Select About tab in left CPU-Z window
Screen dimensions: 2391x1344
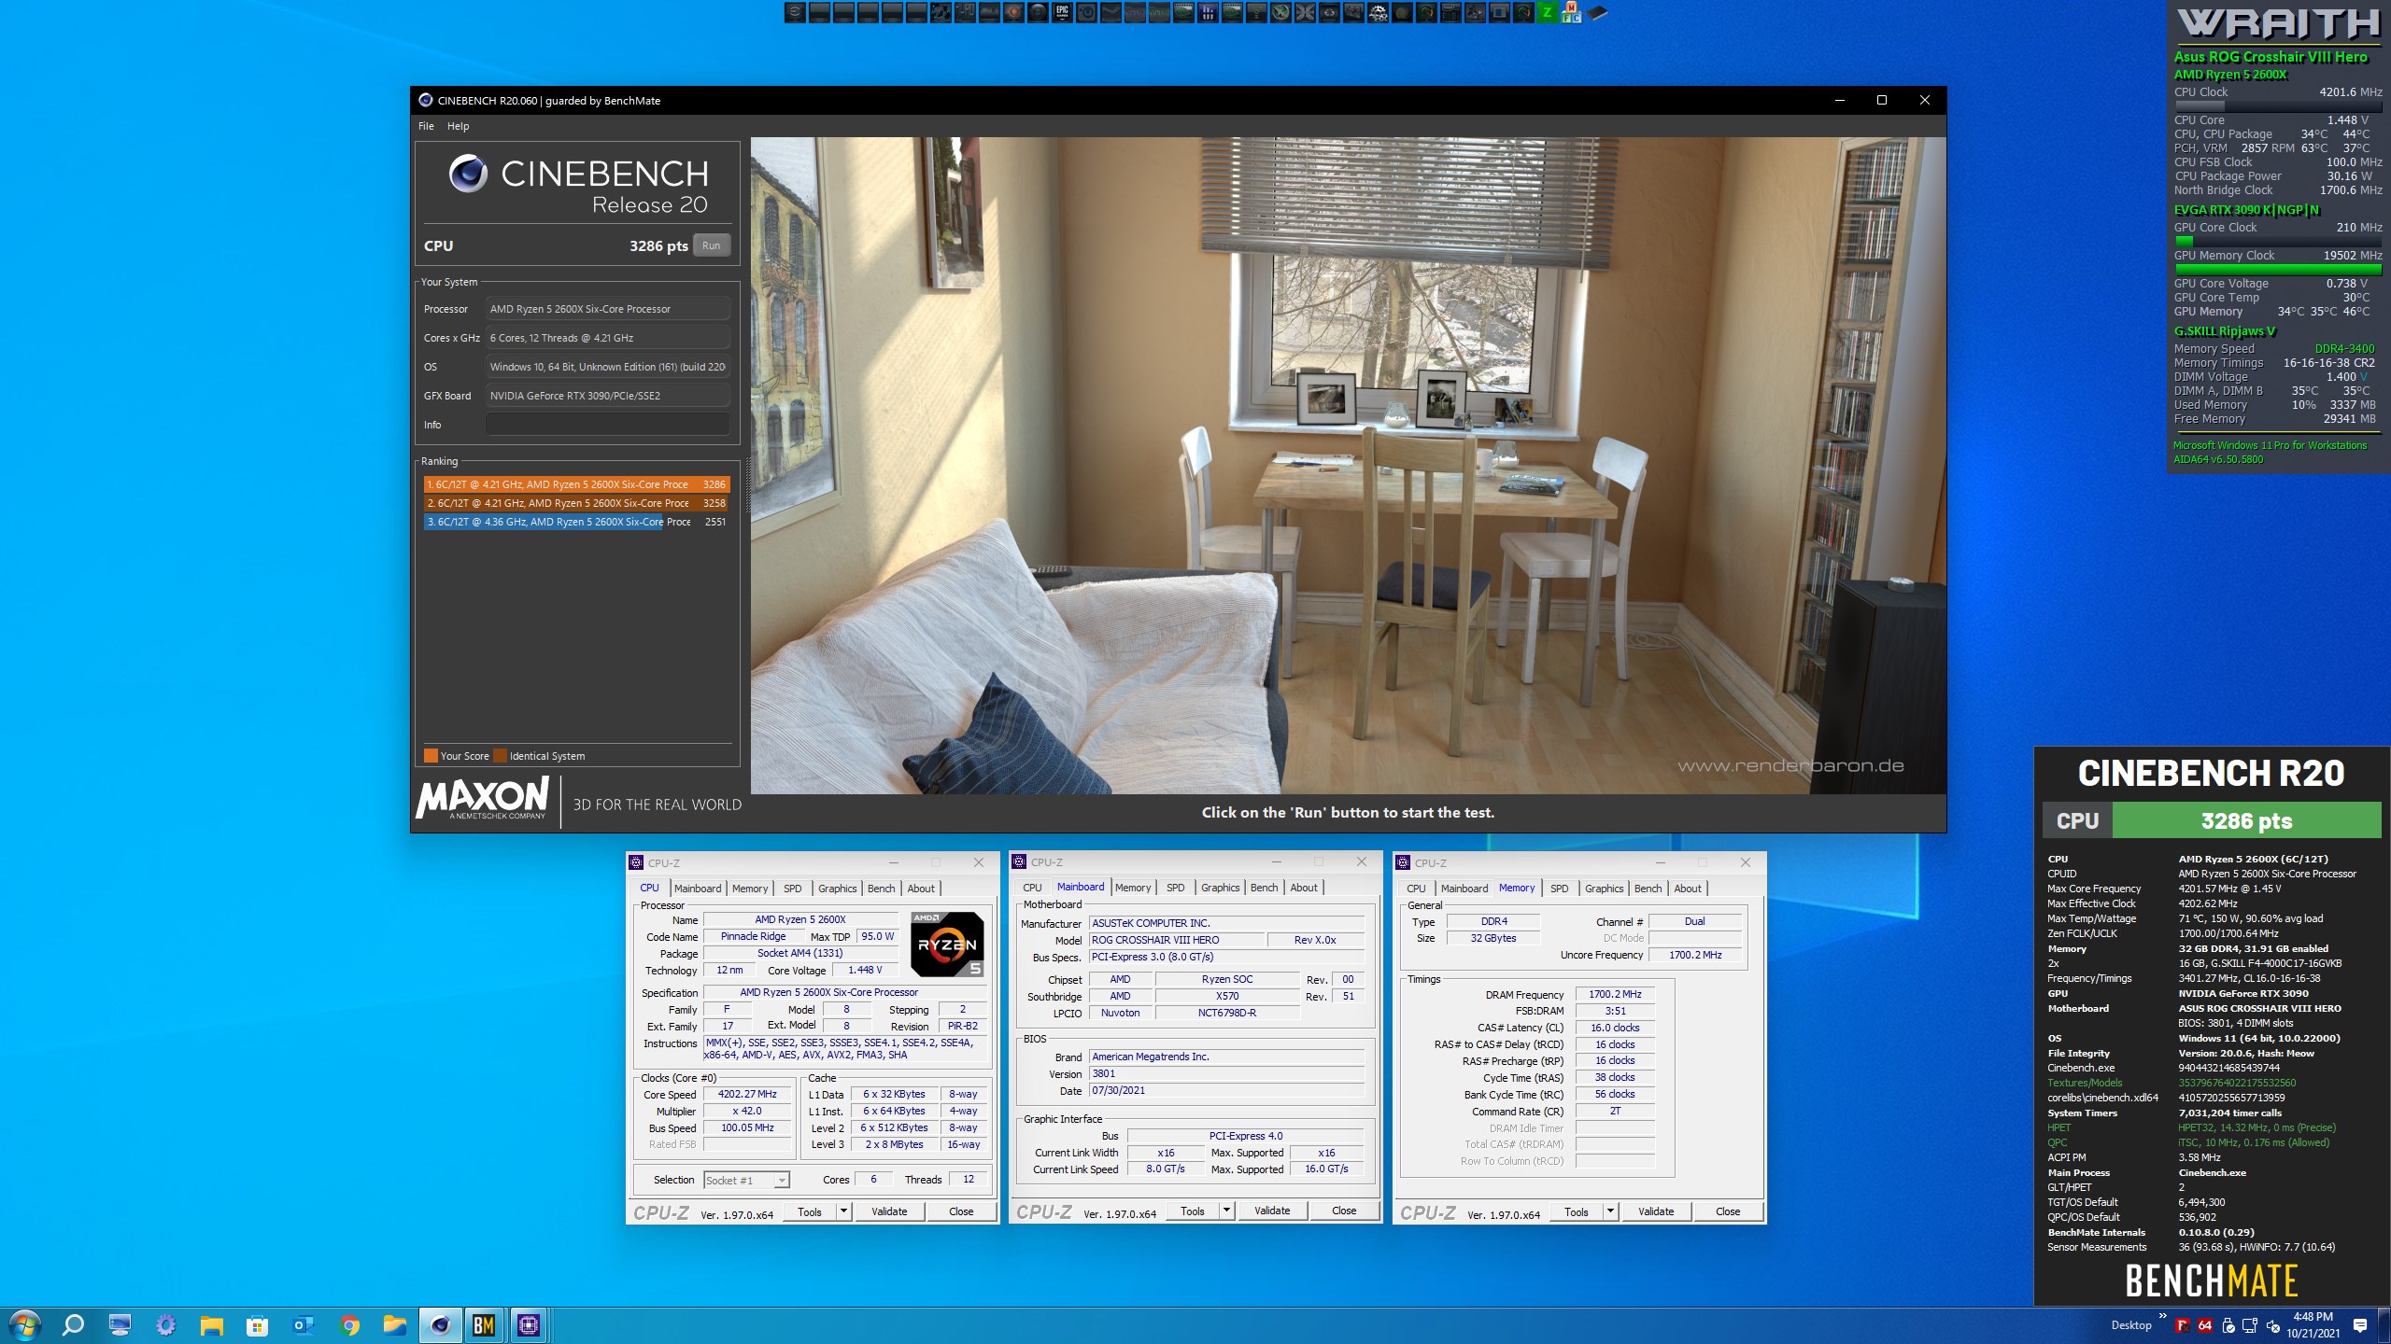[921, 889]
